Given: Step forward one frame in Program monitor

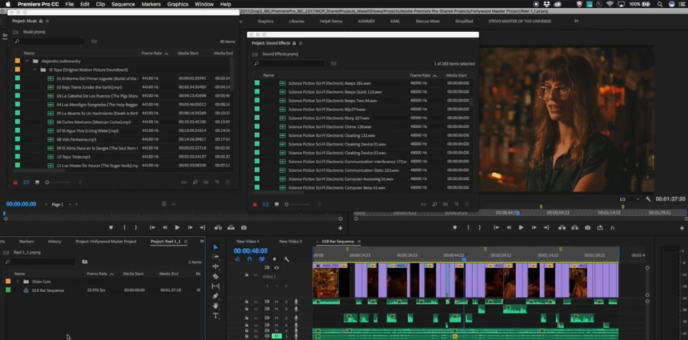Looking at the screenshot, I should tap(534, 228).
